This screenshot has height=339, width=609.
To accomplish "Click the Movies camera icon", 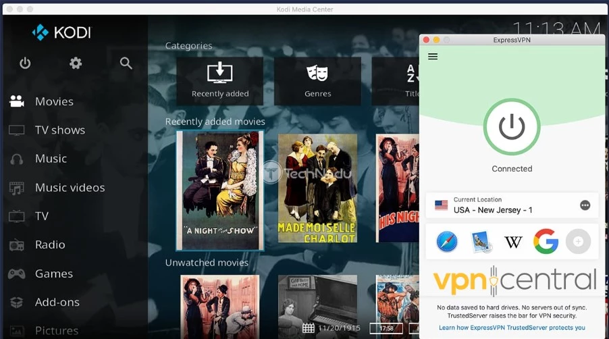I will pyautogui.click(x=17, y=101).
